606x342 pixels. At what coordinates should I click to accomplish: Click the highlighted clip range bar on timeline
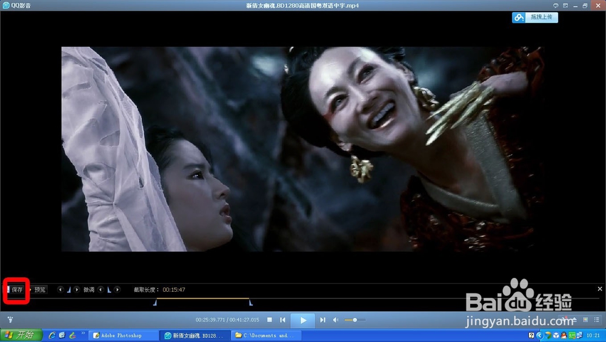pos(202,298)
